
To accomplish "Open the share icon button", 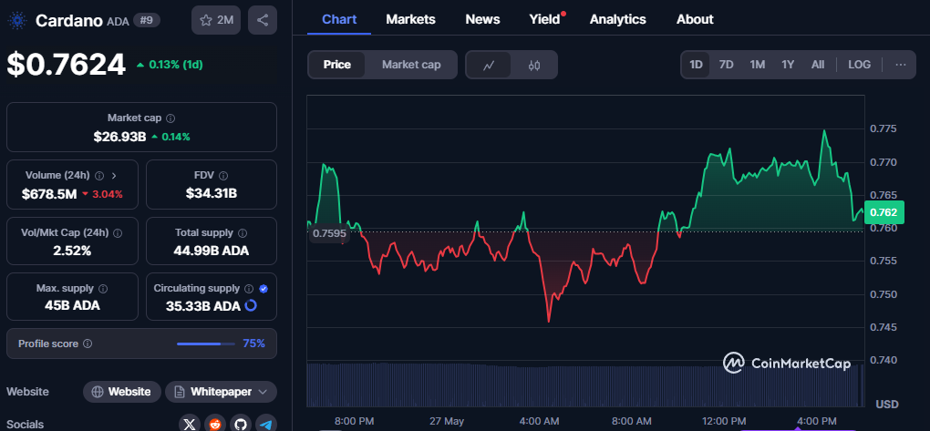I will pos(263,20).
